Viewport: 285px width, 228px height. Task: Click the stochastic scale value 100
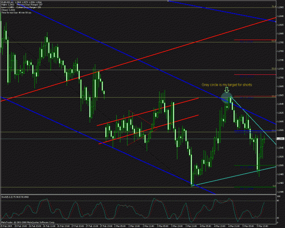pyautogui.click(x=278, y=197)
